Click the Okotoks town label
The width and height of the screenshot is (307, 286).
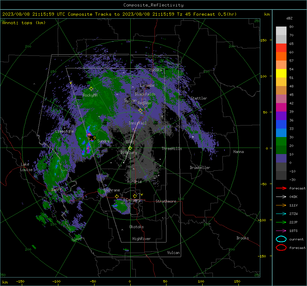136,227
